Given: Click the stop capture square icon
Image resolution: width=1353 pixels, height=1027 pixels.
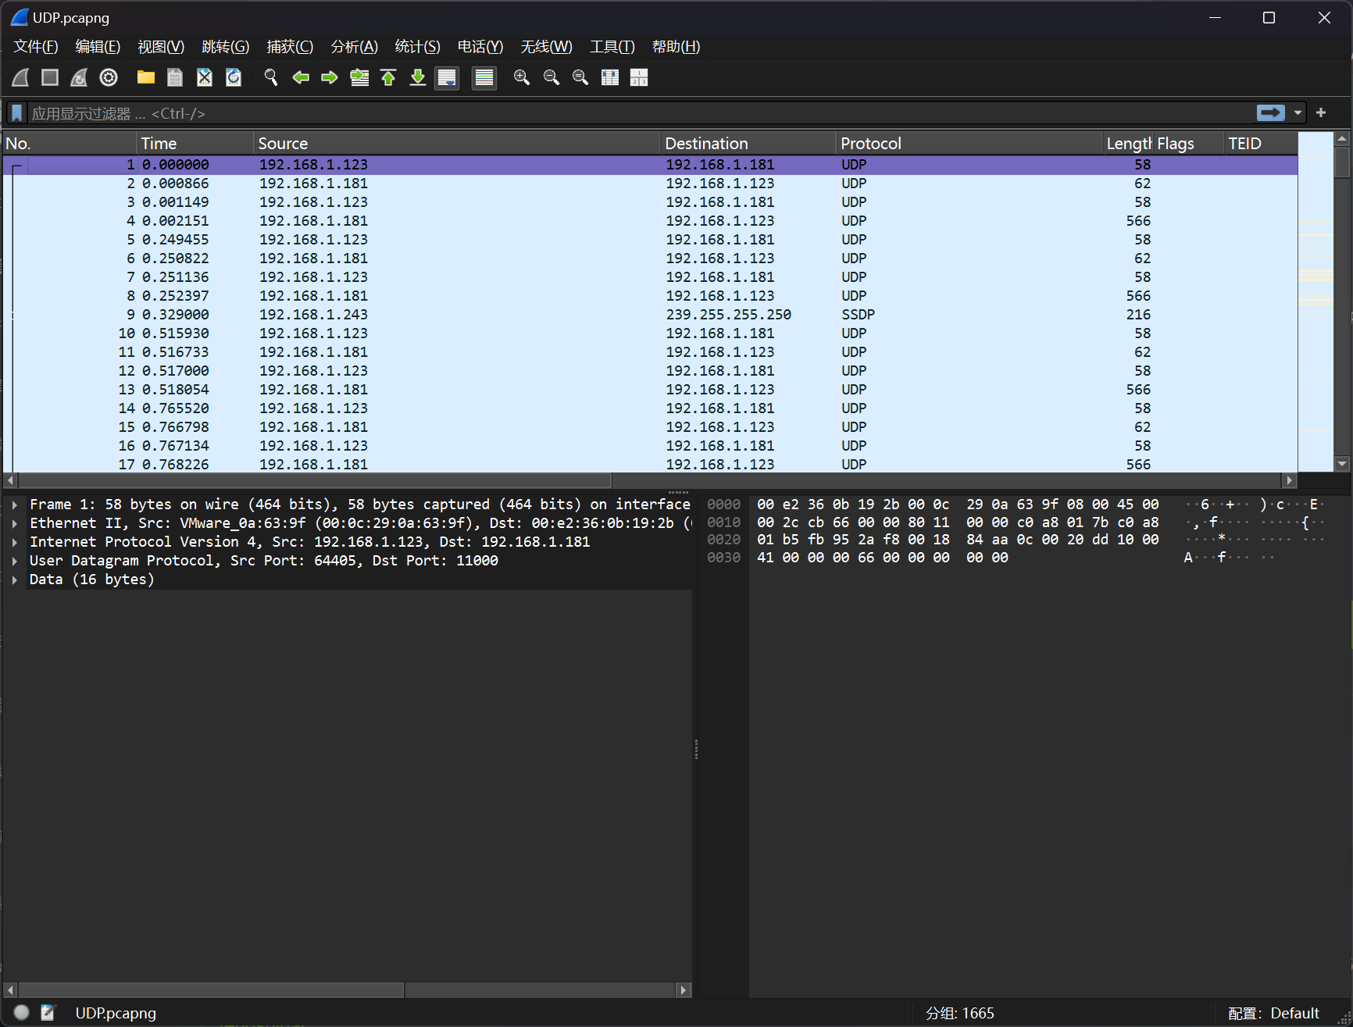Looking at the screenshot, I should click(50, 77).
